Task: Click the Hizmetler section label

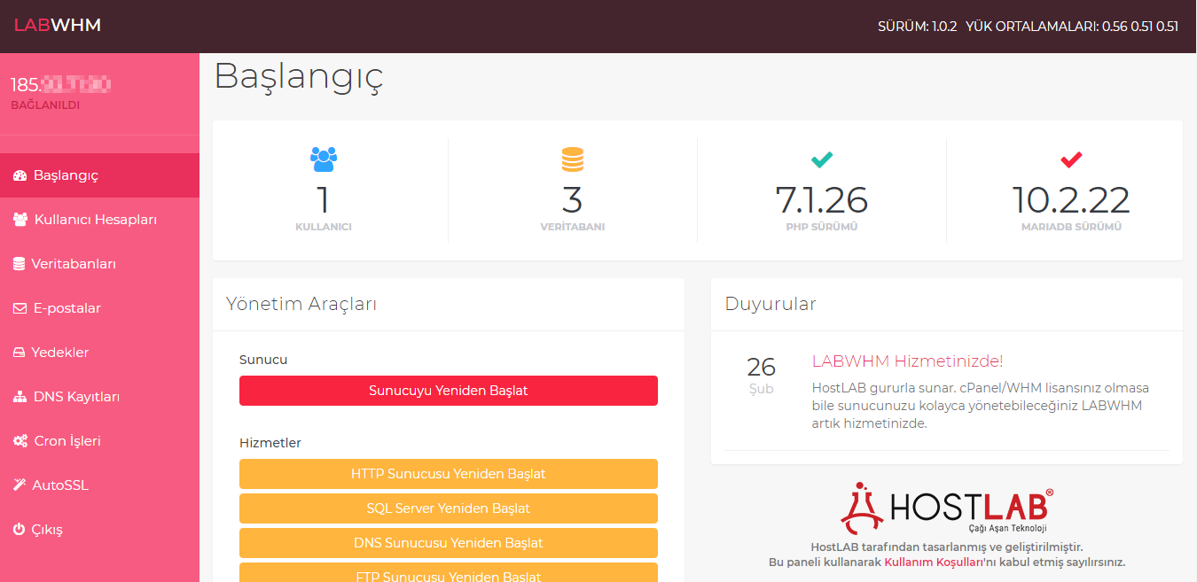Action: click(270, 443)
